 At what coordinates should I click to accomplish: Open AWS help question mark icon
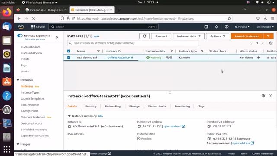tap(226, 27)
